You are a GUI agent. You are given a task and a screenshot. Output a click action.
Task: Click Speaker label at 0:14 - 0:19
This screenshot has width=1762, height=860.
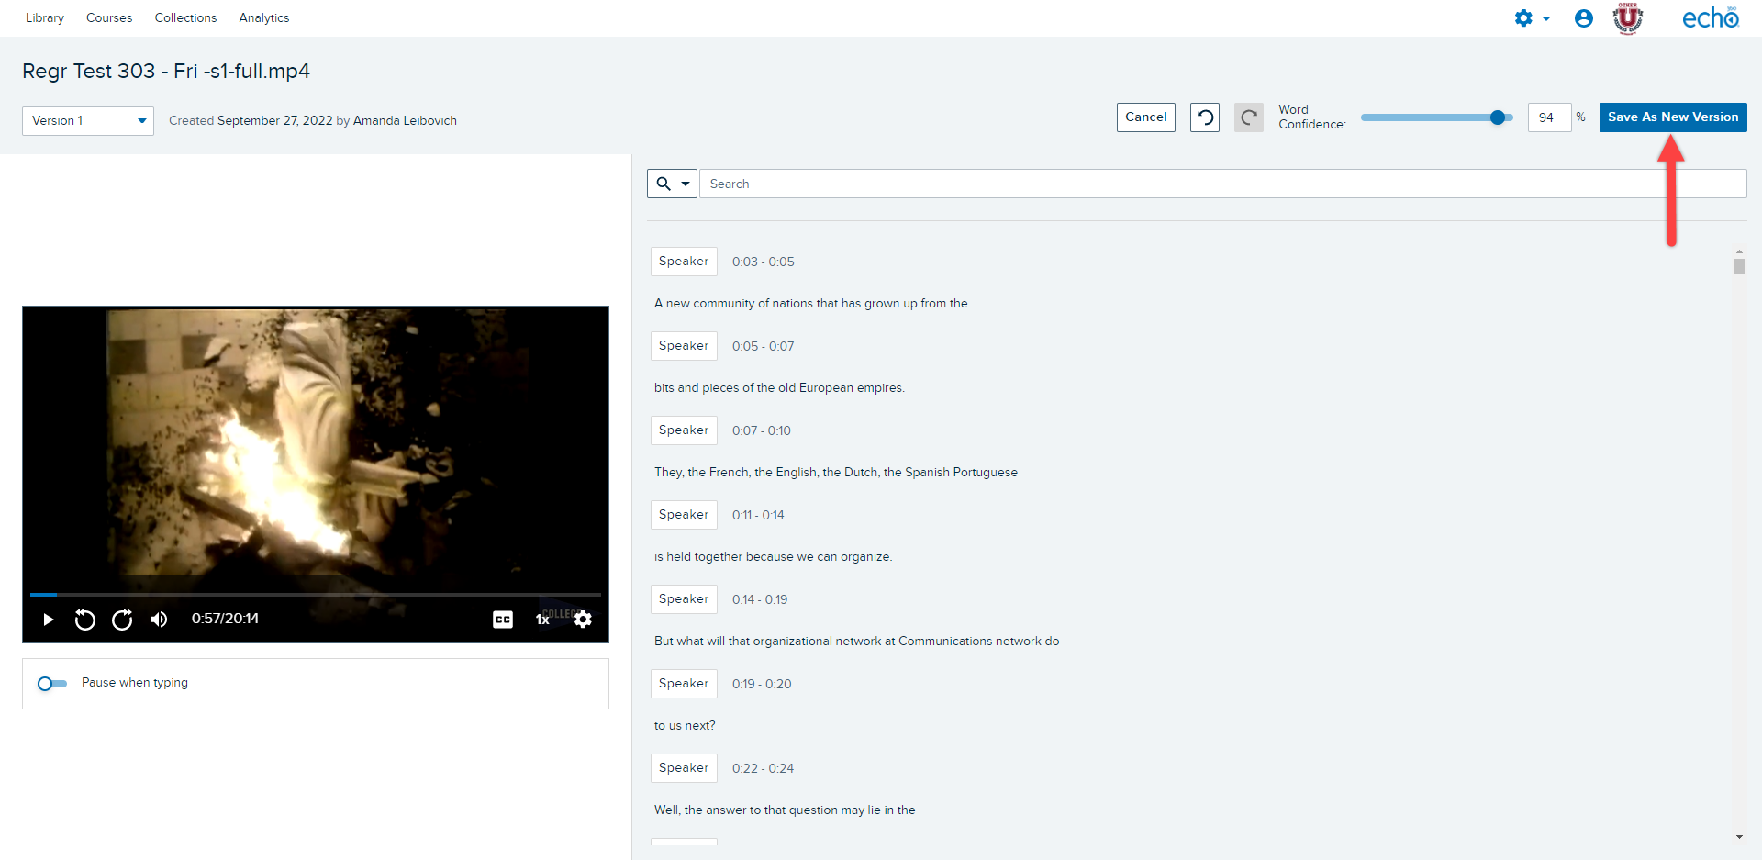[684, 599]
